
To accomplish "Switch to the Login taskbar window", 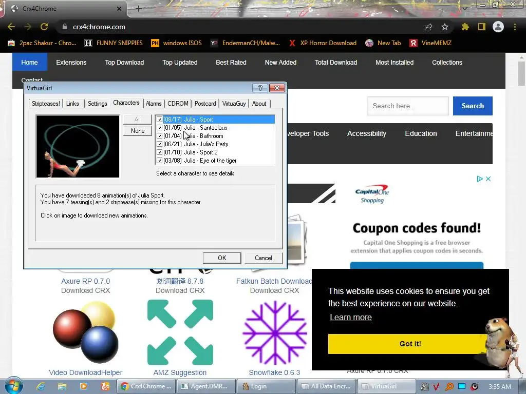I will pyautogui.click(x=266, y=386).
